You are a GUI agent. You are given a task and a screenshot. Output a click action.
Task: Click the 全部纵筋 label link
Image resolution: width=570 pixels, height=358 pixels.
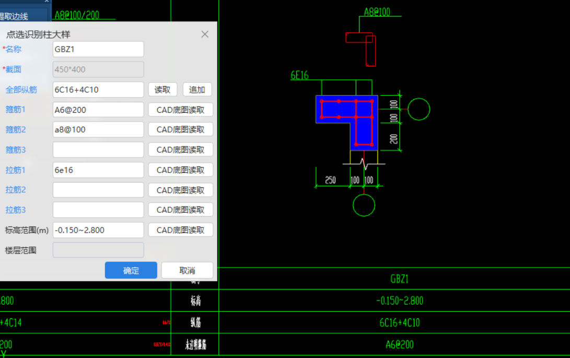pyautogui.click(x=21, y=90)
